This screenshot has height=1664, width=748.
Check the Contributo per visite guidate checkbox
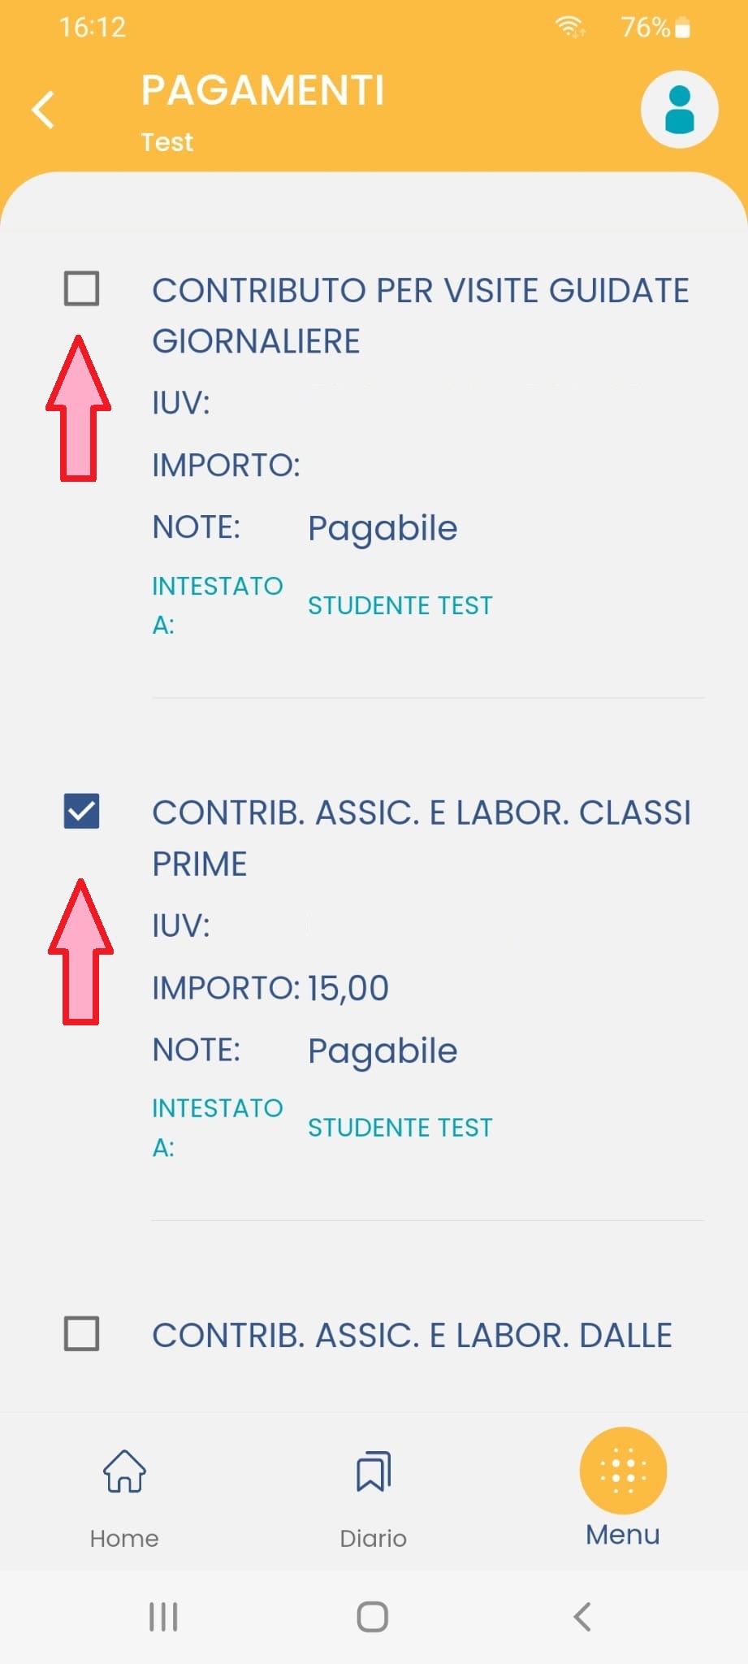81,288
